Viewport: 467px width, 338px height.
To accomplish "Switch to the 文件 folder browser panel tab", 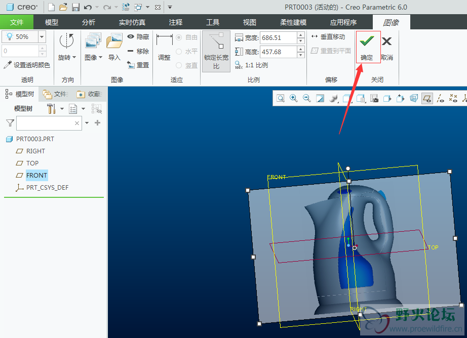I will (56, 94).
